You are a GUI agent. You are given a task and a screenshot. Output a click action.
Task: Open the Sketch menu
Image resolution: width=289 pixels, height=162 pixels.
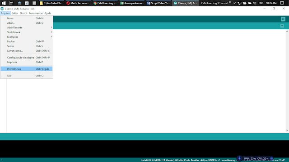pyautogui.click(x=23, y=13)
